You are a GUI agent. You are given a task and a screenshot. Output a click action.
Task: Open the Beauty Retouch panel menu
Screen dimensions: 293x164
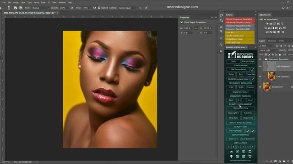[255, 47]
